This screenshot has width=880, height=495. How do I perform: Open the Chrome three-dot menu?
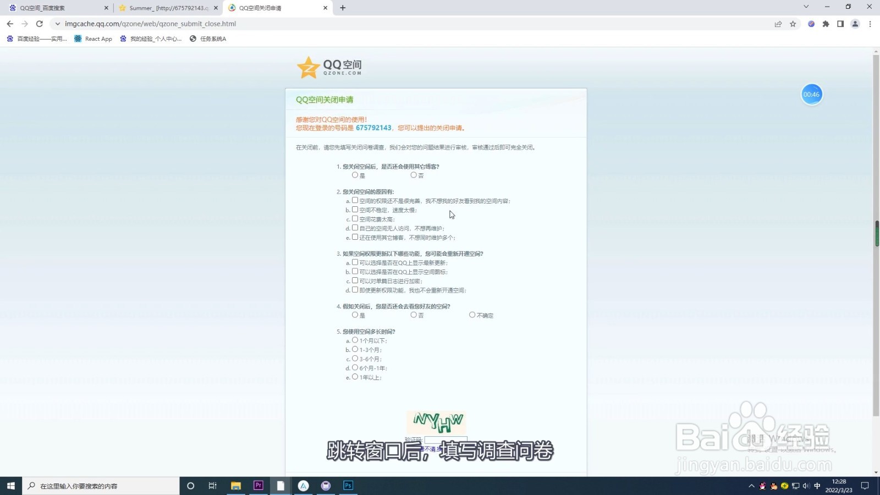coord(870,24)
